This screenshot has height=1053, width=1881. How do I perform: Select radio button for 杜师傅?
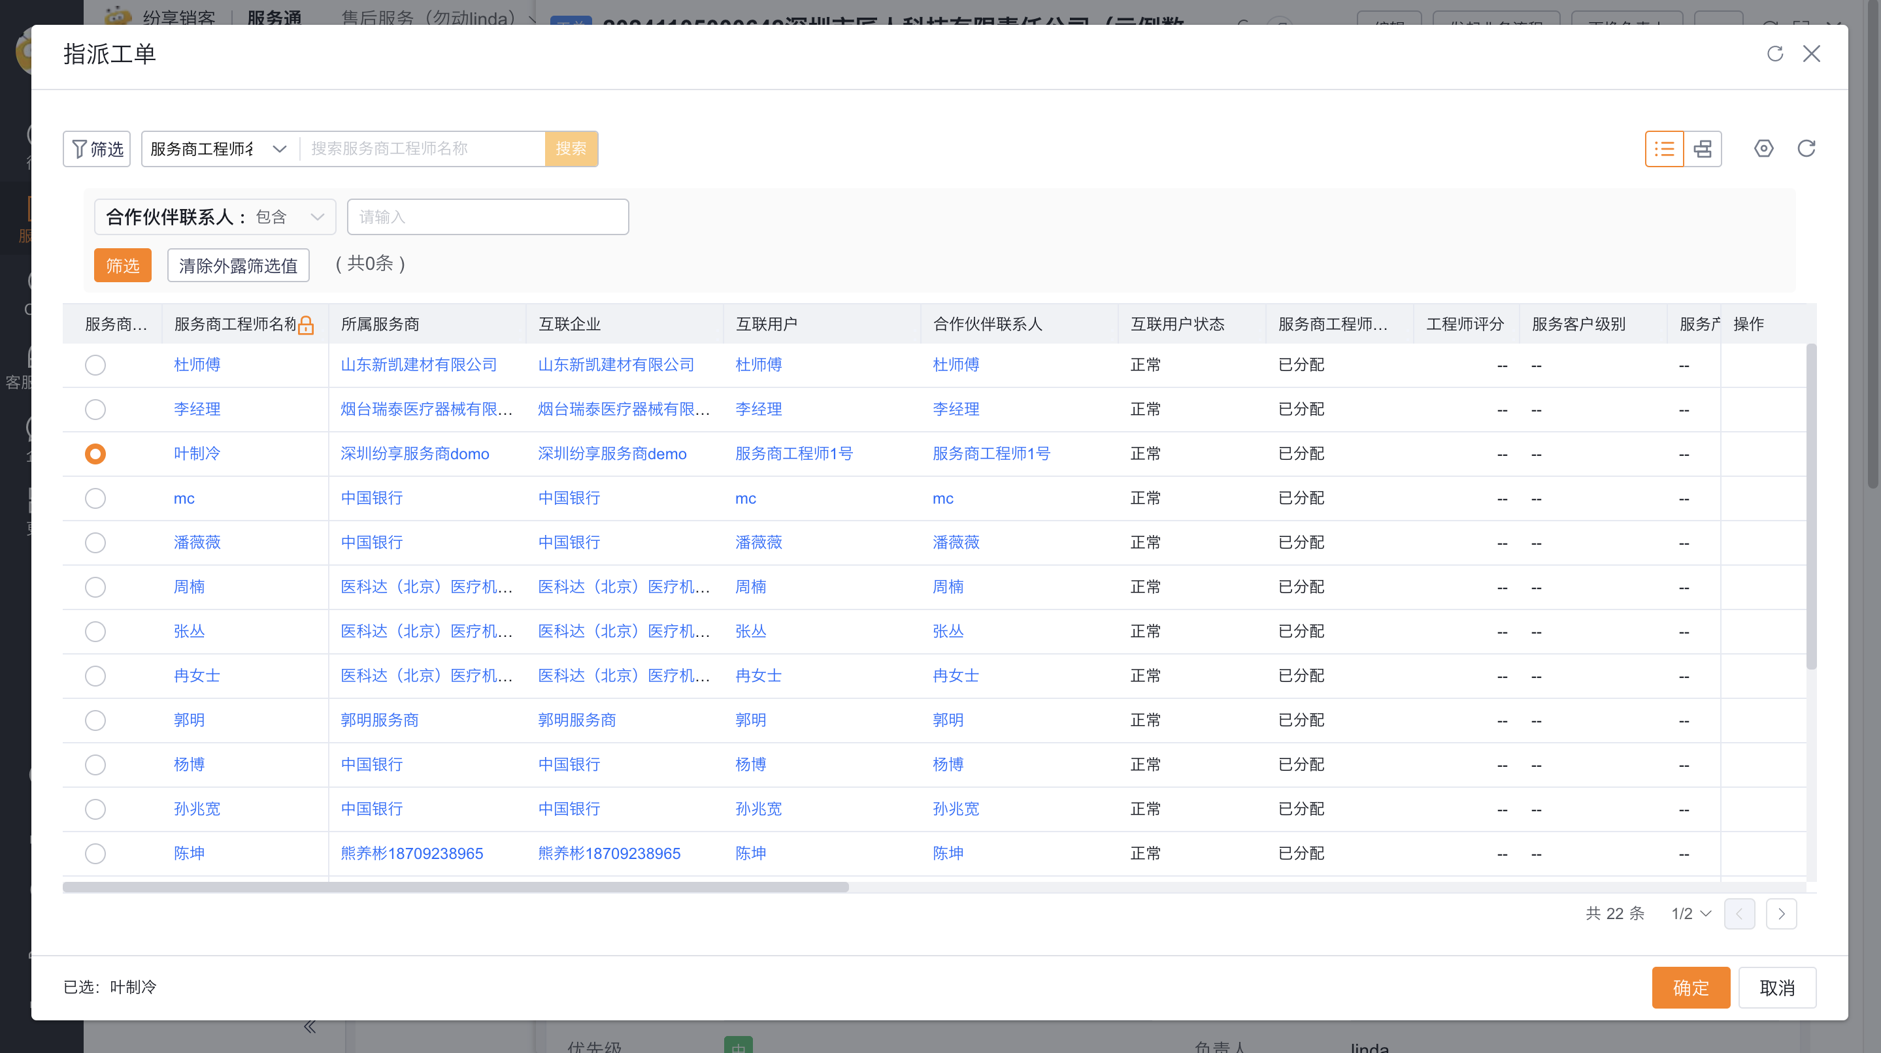point(95,365)
